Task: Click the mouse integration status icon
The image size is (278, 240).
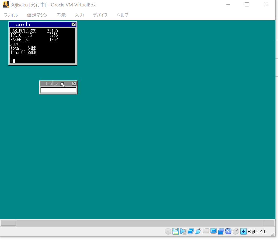Action: [x=236, y=231]
